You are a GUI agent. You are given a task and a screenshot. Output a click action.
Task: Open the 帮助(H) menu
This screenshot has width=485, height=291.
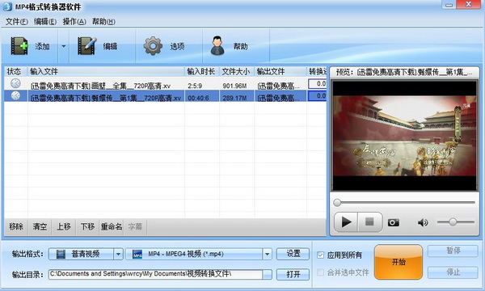(x=103, y=22)
